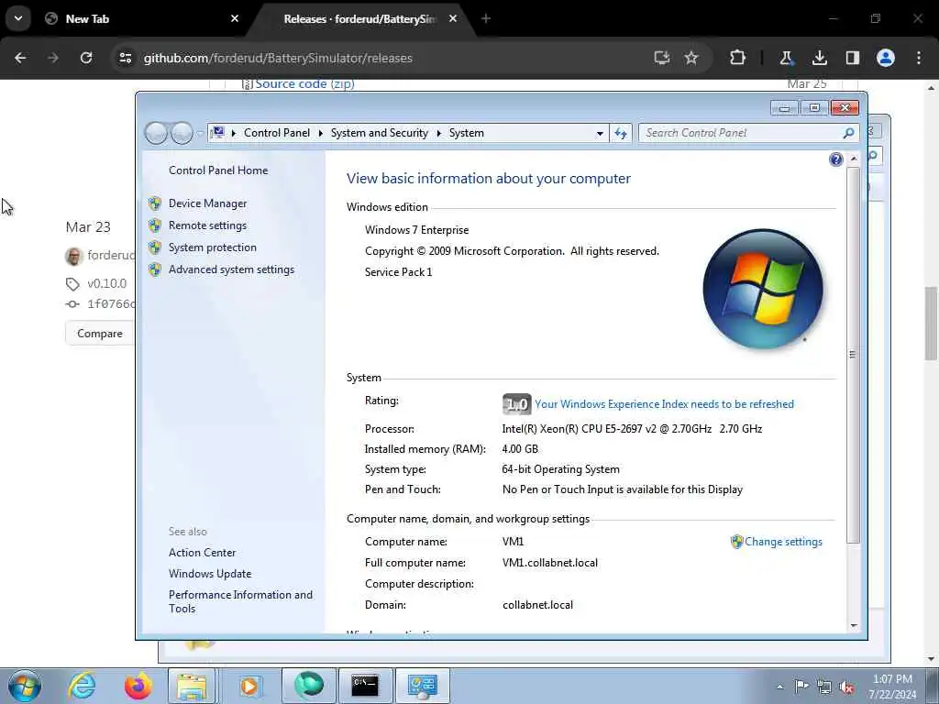Screen dimensions: 939x704
Task: Click the network tray icon
Action: pyautogui.click(x=824, y=687)
